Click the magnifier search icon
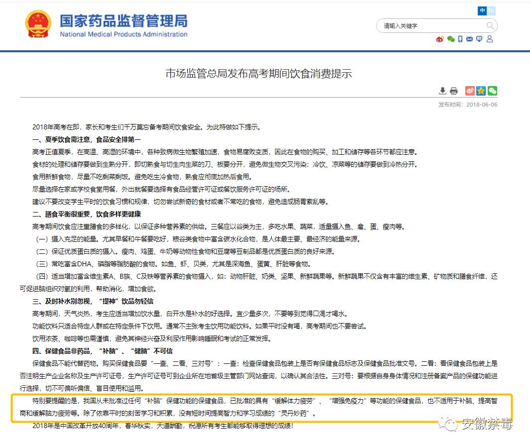This screenshot has width=530, height=447. [x=490, y=26]
